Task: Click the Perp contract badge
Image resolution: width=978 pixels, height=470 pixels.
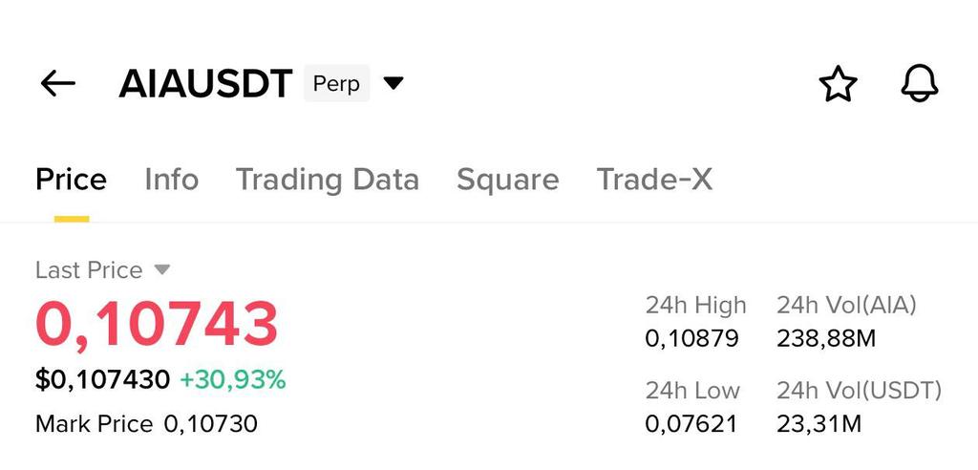Action: click(x=336, y=84)
